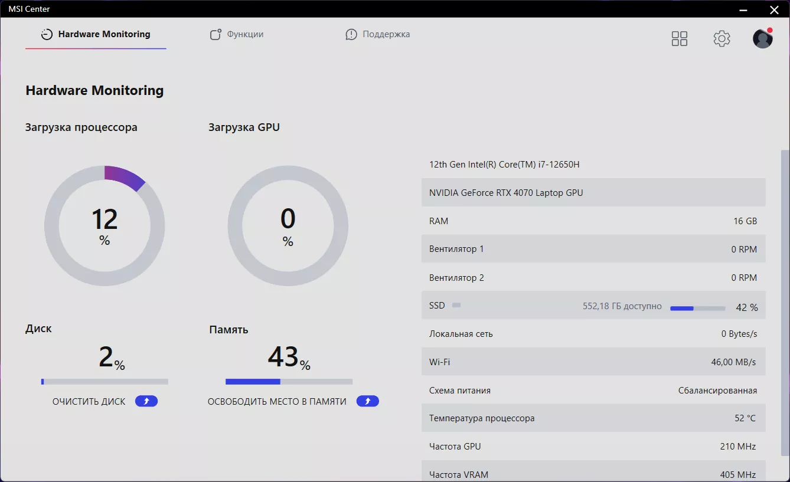Click the arrow icon next to ОСВОБОДИТЬ МЕСТО В ПАМЯТИ
Viewport: 790px width, 482px height.
[368, 401]
